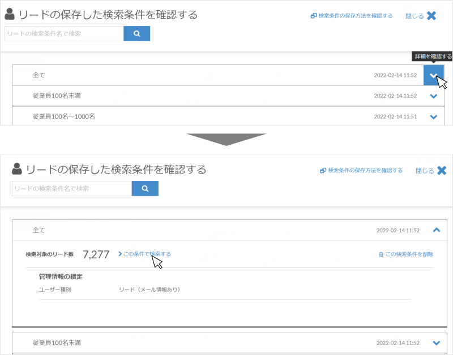Click この条件で検索する link

(145, 254)
